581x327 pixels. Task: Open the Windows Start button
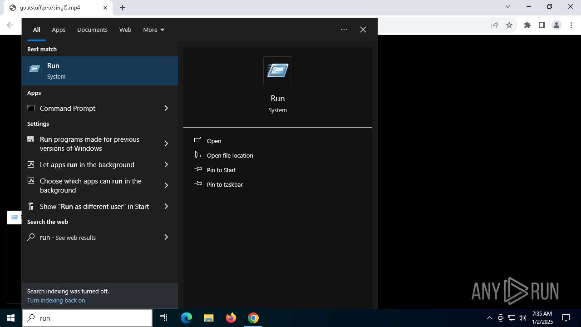coord(11,318)
